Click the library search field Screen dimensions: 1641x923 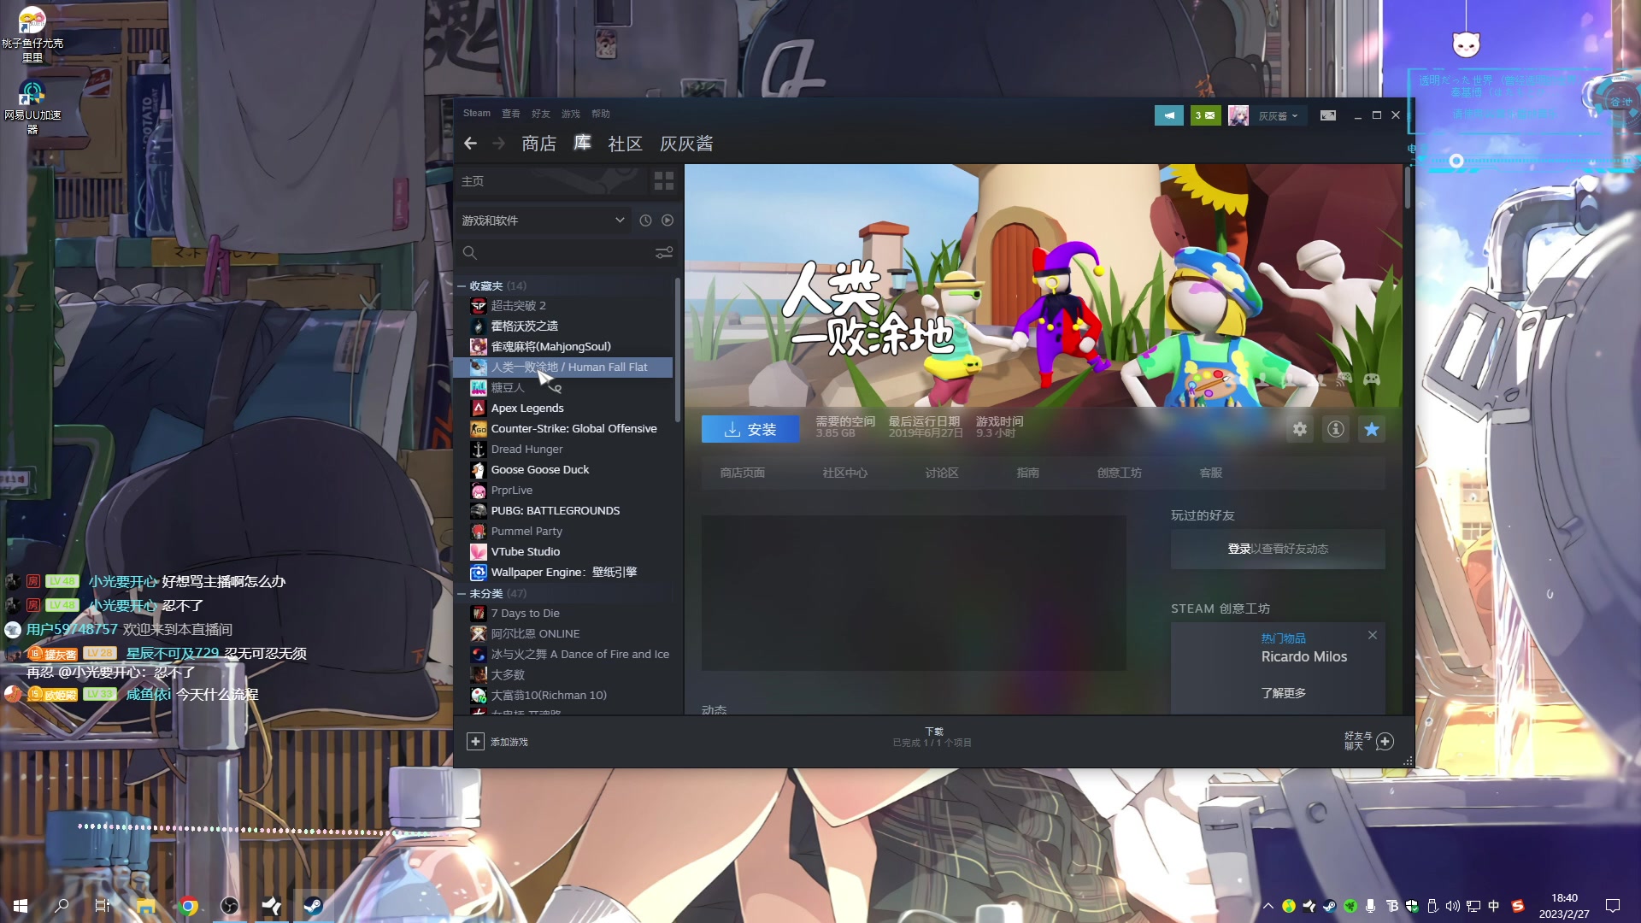click(x=556, y=253)
